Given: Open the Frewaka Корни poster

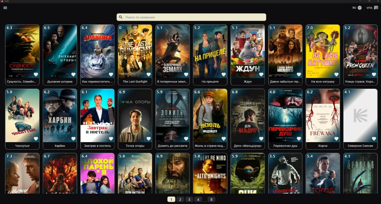Looking at the screenshot, I should click(x=323, y=116).
